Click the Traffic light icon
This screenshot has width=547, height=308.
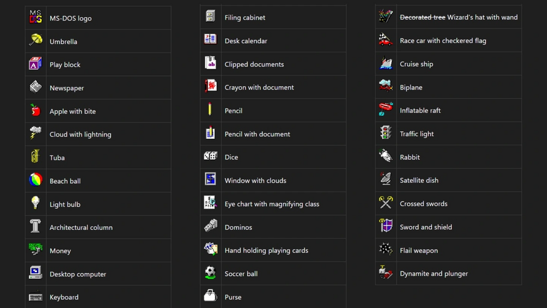pos(386,133)
